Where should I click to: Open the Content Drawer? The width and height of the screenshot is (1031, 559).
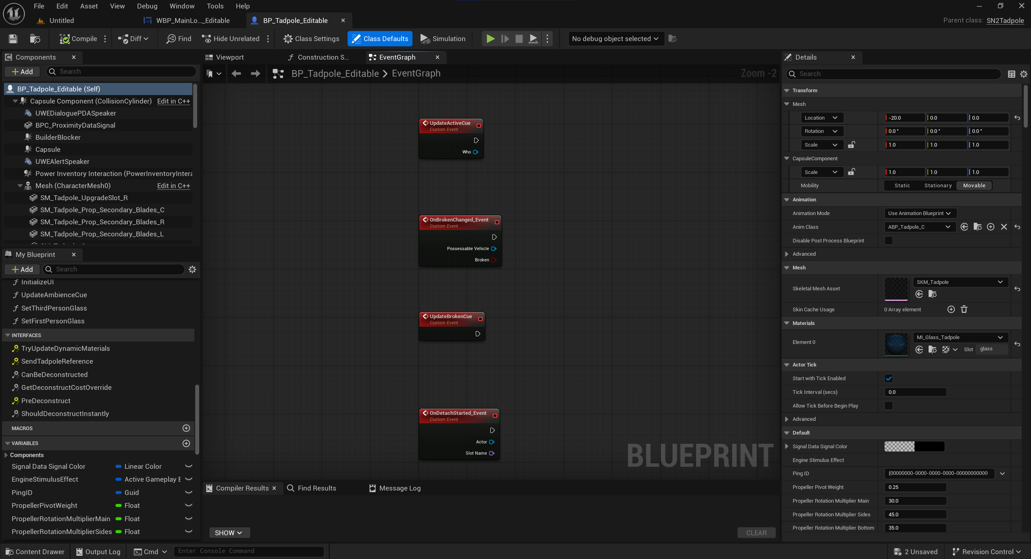coord(35,551)
